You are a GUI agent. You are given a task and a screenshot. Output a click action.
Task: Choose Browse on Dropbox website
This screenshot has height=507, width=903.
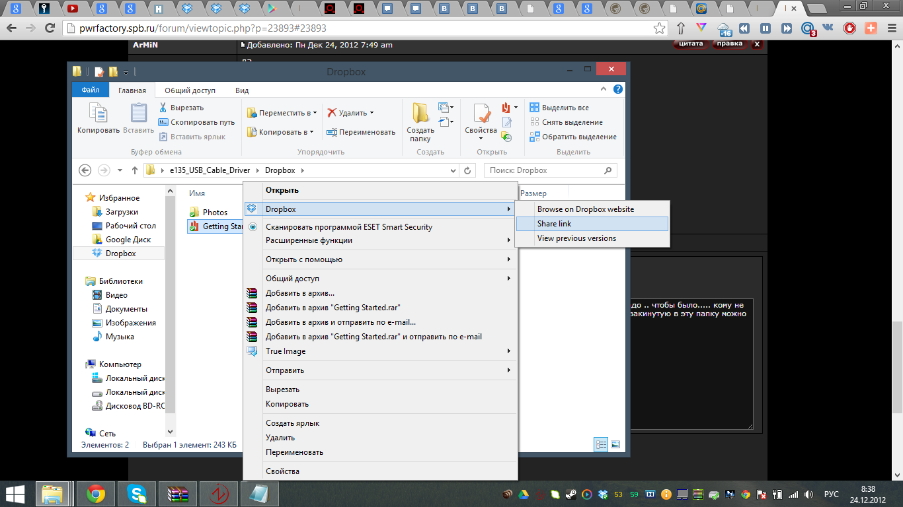coord(585,209)
